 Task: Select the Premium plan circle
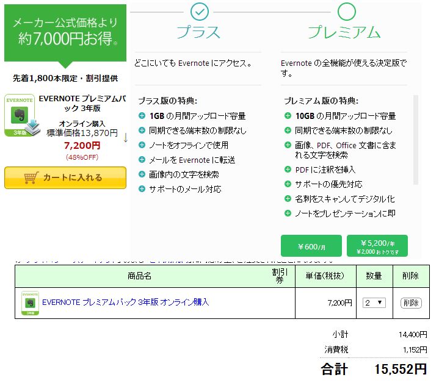point(346,12)
